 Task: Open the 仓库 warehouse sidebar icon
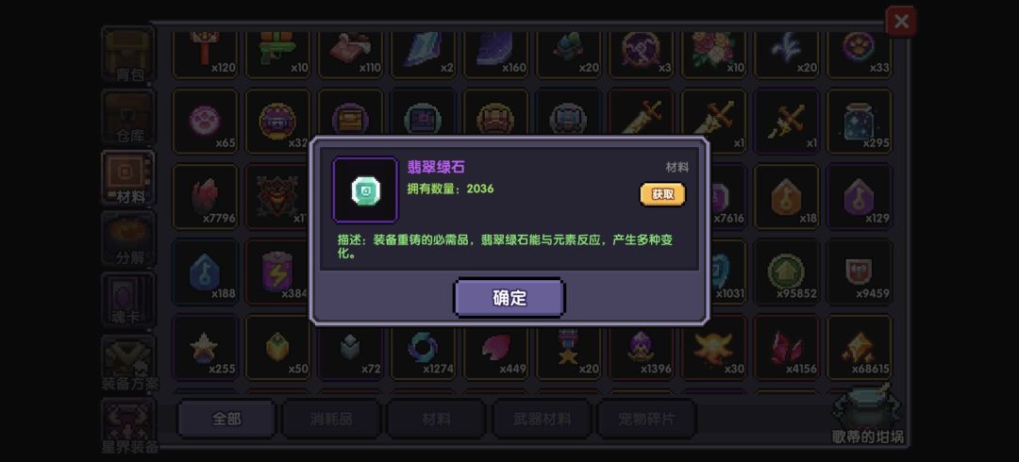pos(128,117)
